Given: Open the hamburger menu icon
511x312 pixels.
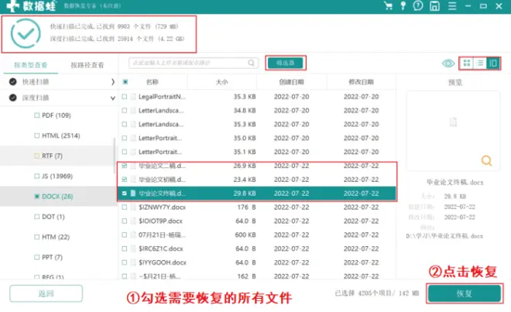Looking at the screenshot, I should (x=452, y=6).
